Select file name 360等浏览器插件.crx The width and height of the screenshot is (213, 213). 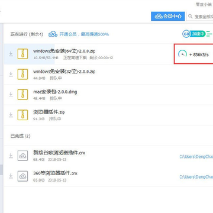point(55,173)
